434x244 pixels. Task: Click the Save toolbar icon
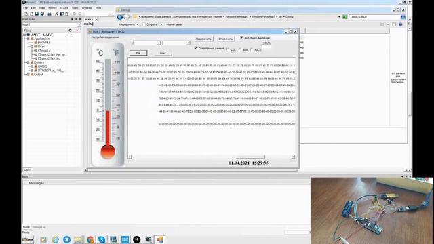tap(37, 14)
